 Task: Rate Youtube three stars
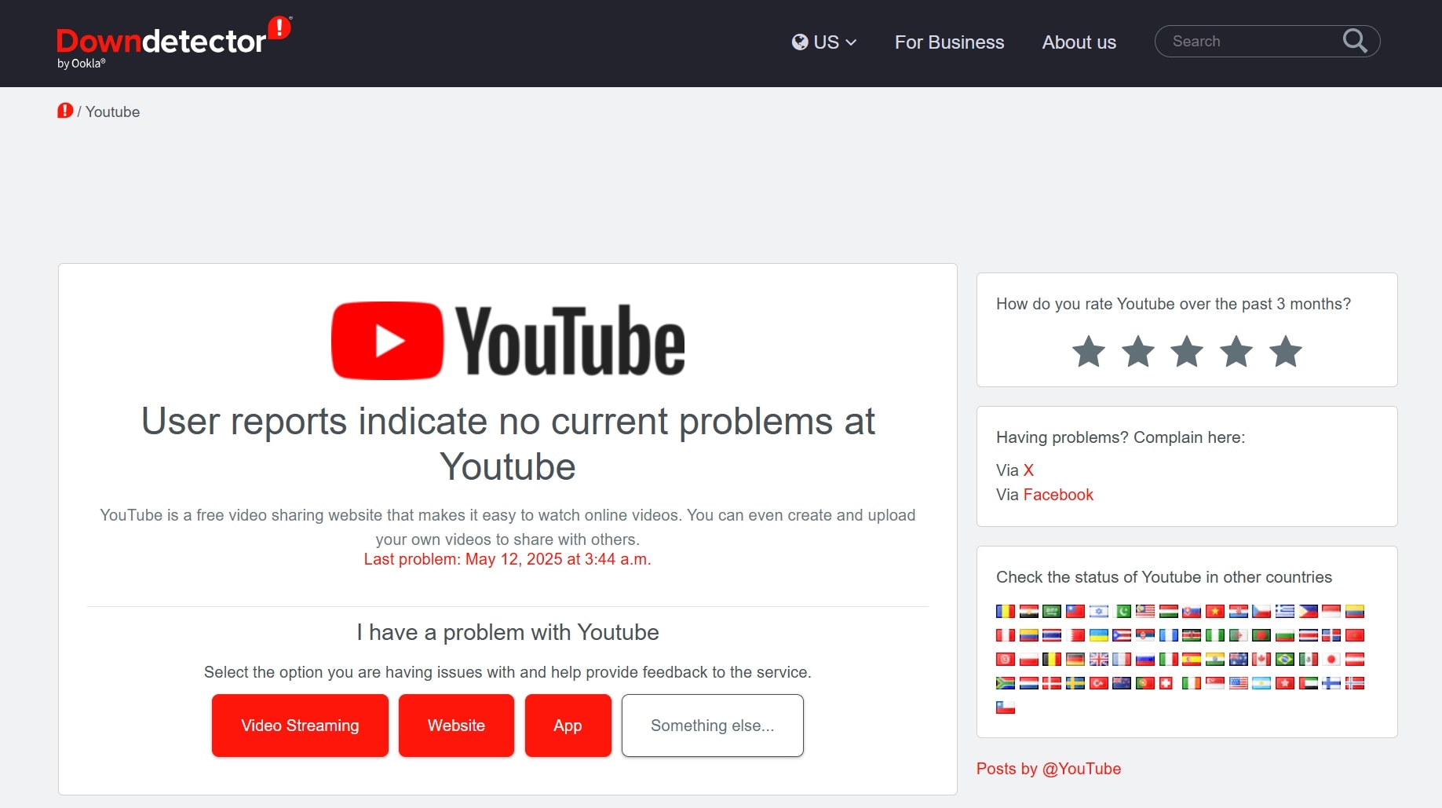[x=1187, y=351]
